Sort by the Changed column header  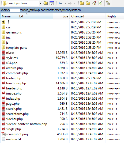tap(78, 16)
